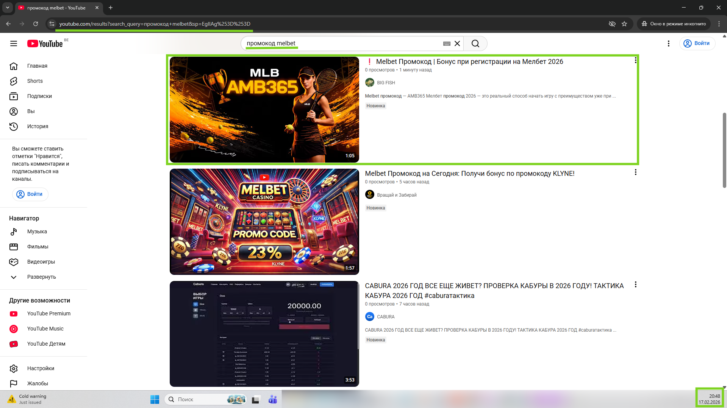Click the magnifier search button
Screen dimensions: 727x408
pos(475,43)
